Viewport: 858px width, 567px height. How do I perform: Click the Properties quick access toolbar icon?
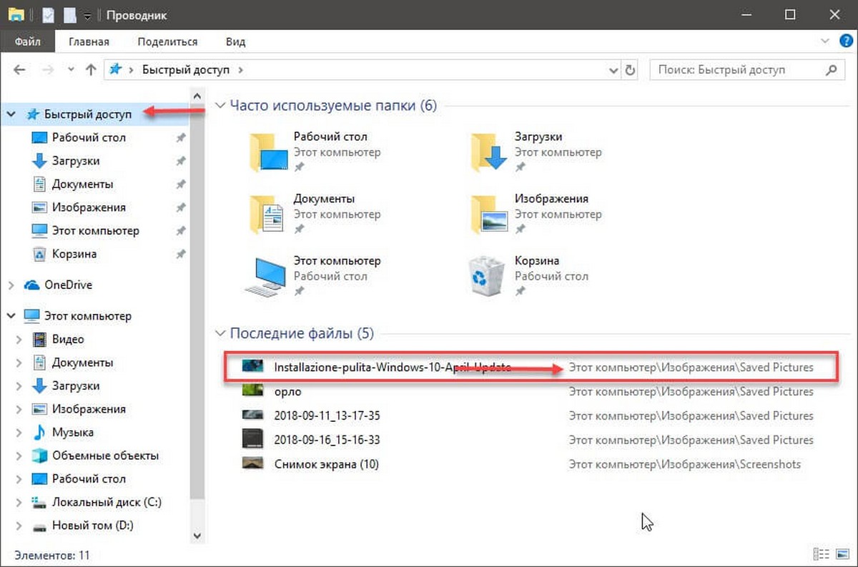click(49, 14)
